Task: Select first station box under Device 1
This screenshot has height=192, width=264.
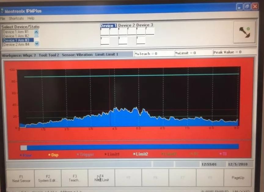Action: [x=105, y=32]
